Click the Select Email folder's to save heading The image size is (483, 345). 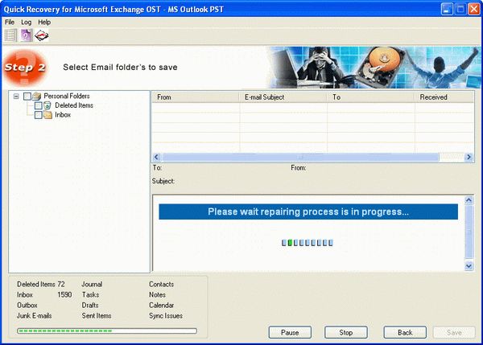point(120,67)
